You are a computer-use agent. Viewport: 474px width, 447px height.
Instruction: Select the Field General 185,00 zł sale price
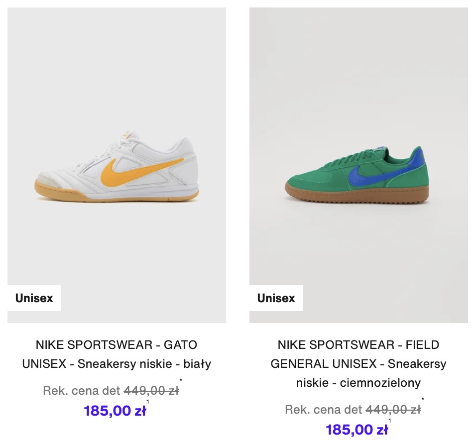click(x=356, y=430)
